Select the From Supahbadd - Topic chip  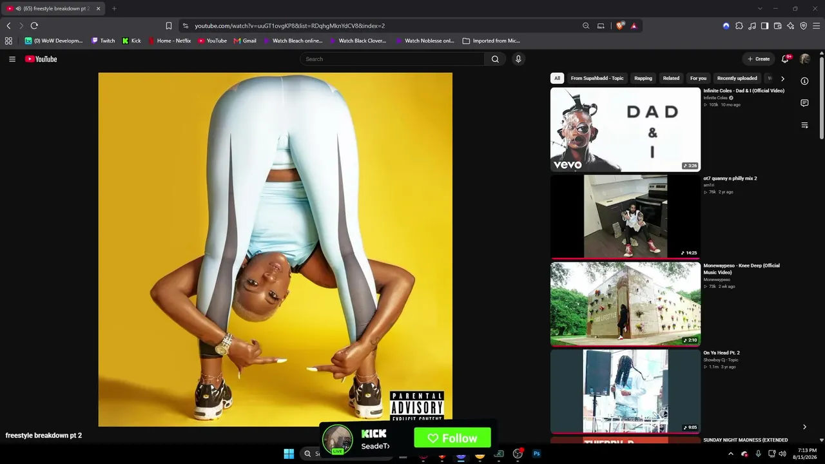[597, 78]
